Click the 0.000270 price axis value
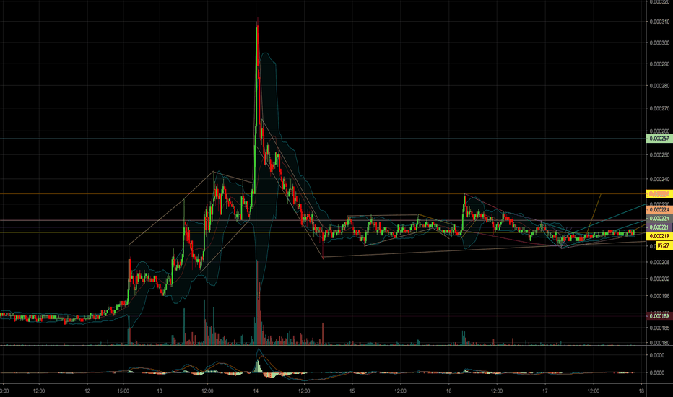The width and height of the screenshot is (673, 397). (x=659, y=108)
